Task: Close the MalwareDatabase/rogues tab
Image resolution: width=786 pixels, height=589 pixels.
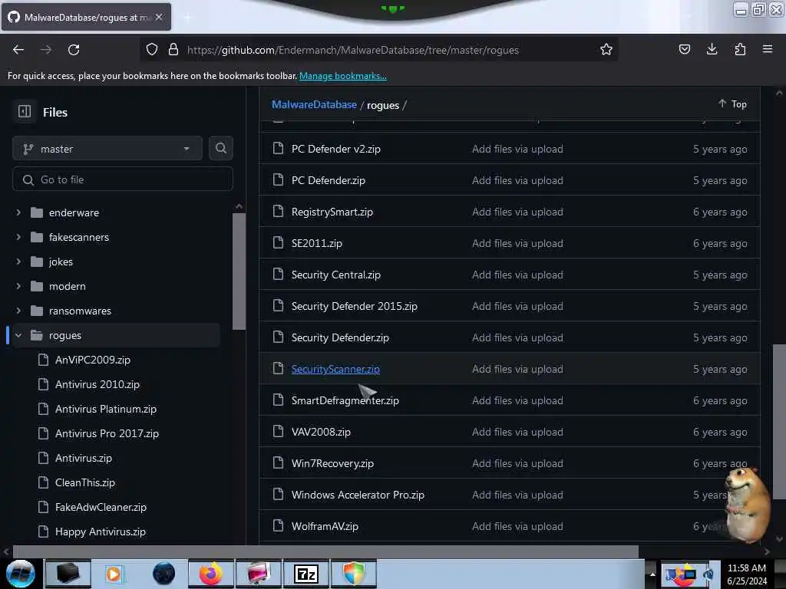Action: [159, 17]
